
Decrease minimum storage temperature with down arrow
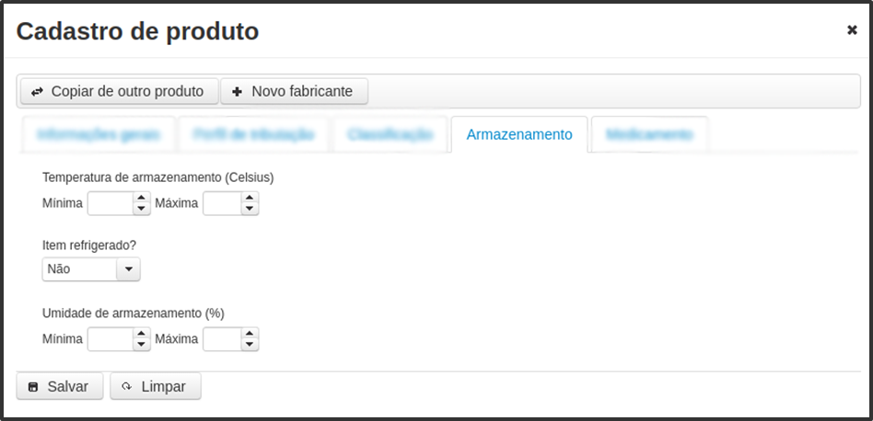pos(142,209)
